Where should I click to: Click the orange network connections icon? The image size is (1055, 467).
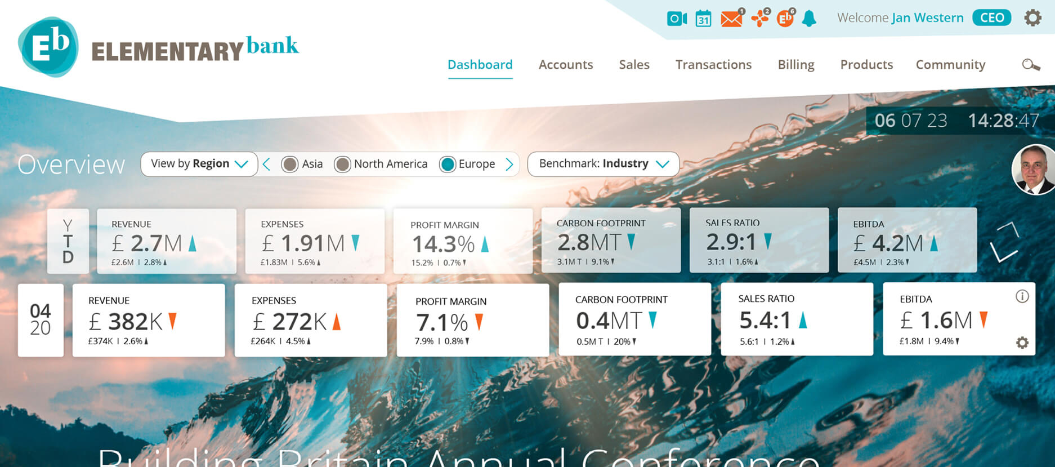(760, 19)
